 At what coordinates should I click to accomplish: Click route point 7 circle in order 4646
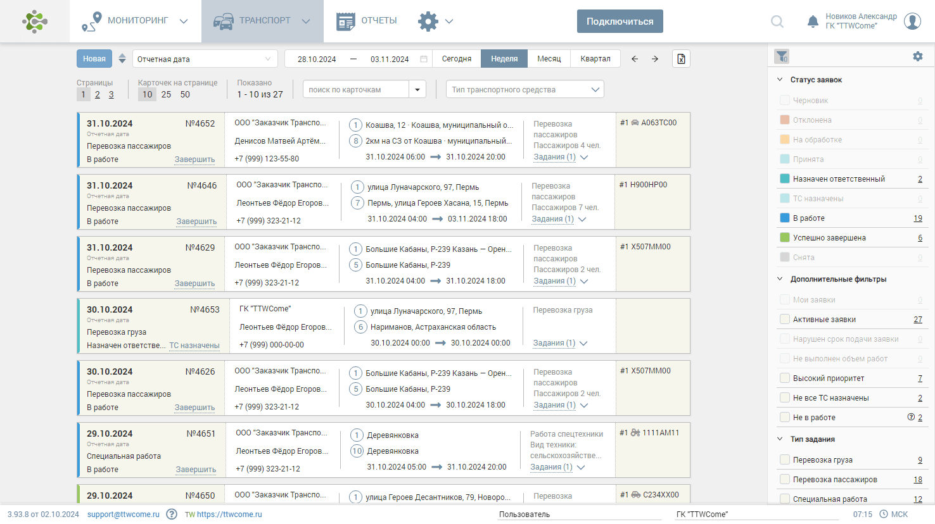[358, 203]
